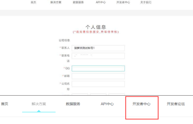This screenshot has width=193, height=124.
Task: Open 解决方案 in the top navigation bar
Action: tap(56, 2)
